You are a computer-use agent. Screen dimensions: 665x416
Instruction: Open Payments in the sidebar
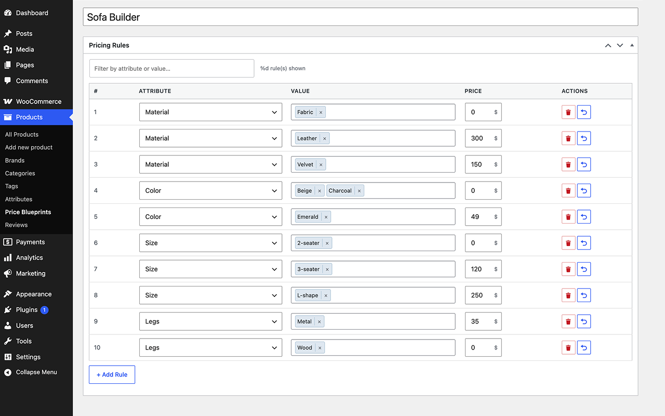tap(36, 242)
